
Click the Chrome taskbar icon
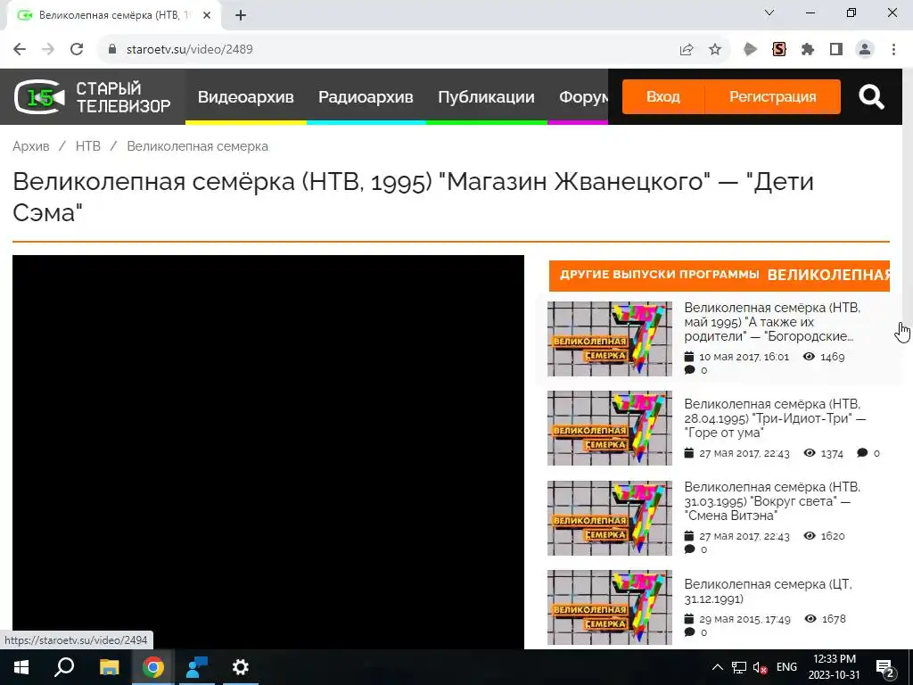click(x=153, y=667)
